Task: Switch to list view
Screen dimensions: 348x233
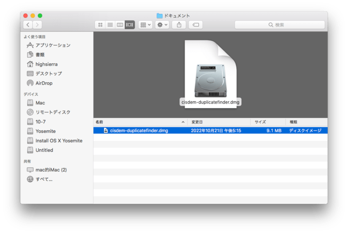Action: coord(110,25)
